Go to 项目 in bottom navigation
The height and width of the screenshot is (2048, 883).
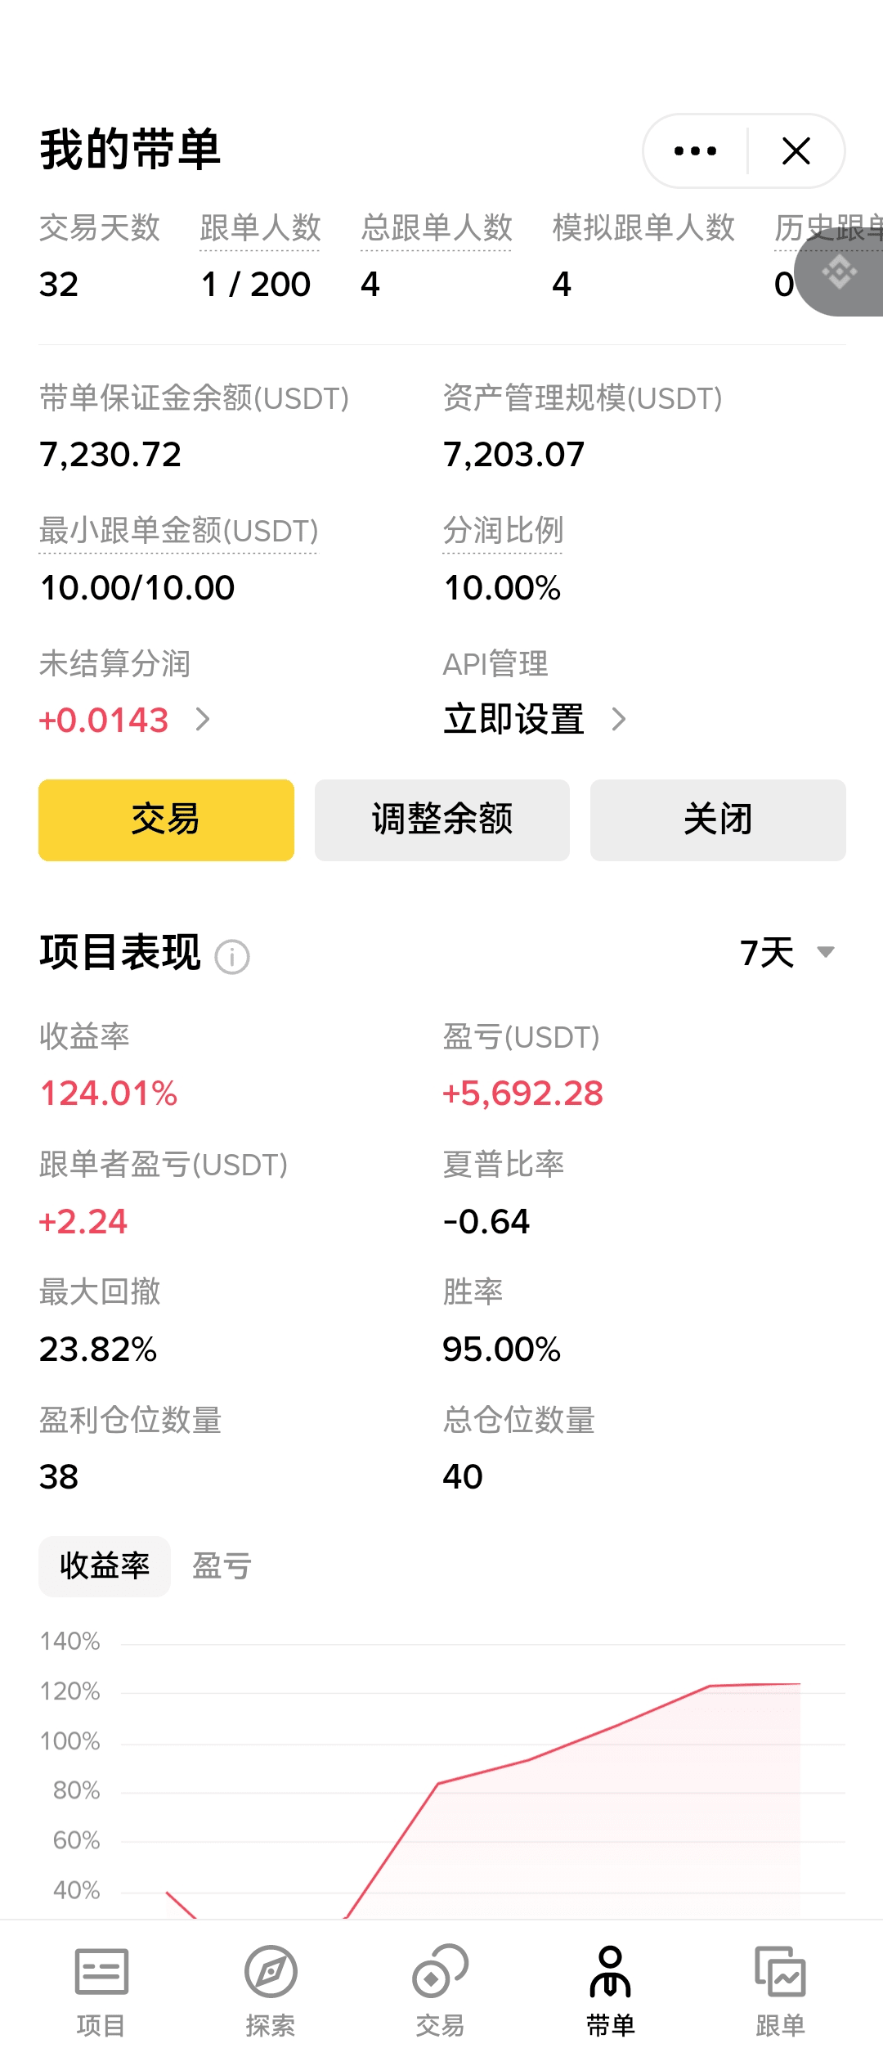(x=101, y=1989)
